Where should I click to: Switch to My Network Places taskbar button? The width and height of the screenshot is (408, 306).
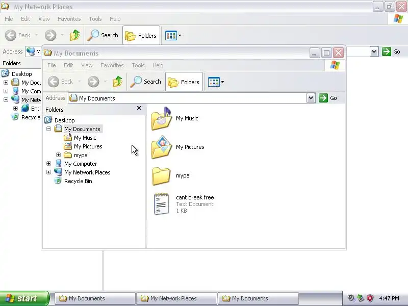point(176,298)
